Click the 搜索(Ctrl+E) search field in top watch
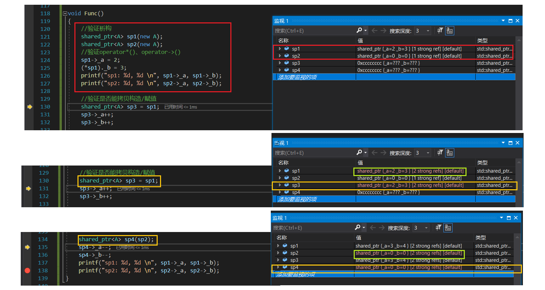Screen dimensions: 545x290 (314, 31)
